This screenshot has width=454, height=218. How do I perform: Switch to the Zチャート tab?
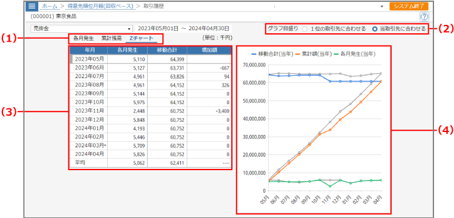click(142, 38)
